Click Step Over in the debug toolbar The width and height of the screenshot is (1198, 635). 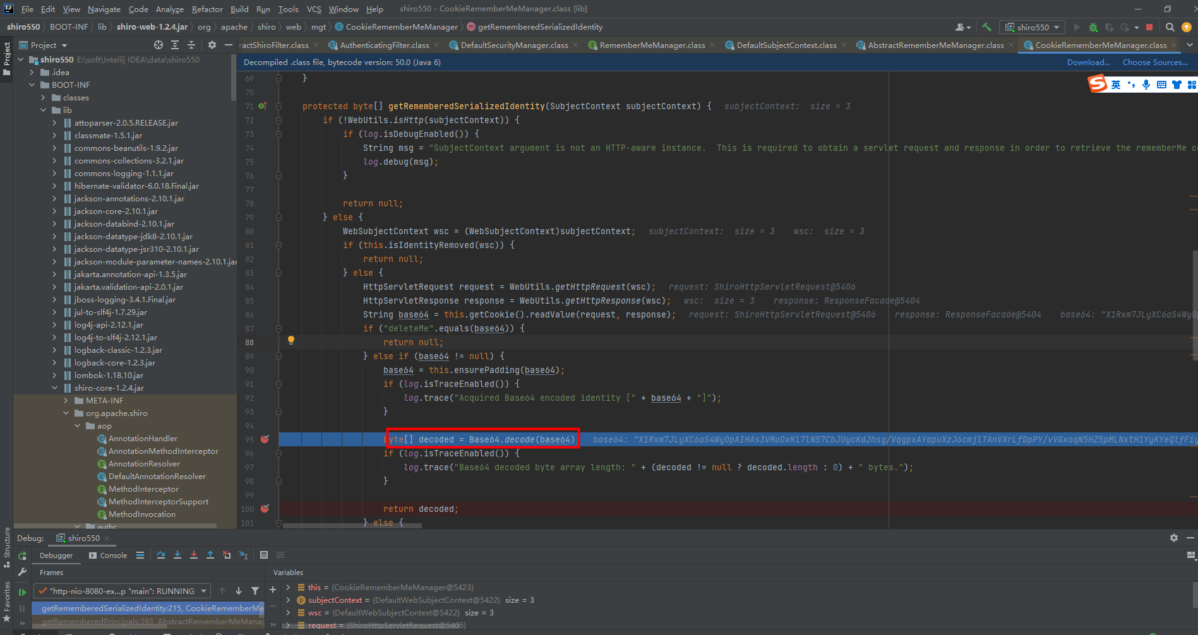click(161, 555)
